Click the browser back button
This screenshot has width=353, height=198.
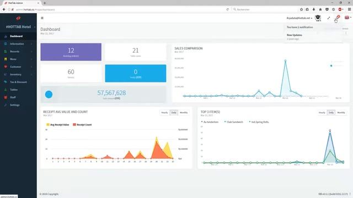(x=4, y=9)
